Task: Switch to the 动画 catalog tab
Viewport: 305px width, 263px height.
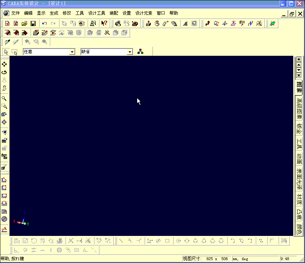Action: pyautogui.click(x=299, y=159)
